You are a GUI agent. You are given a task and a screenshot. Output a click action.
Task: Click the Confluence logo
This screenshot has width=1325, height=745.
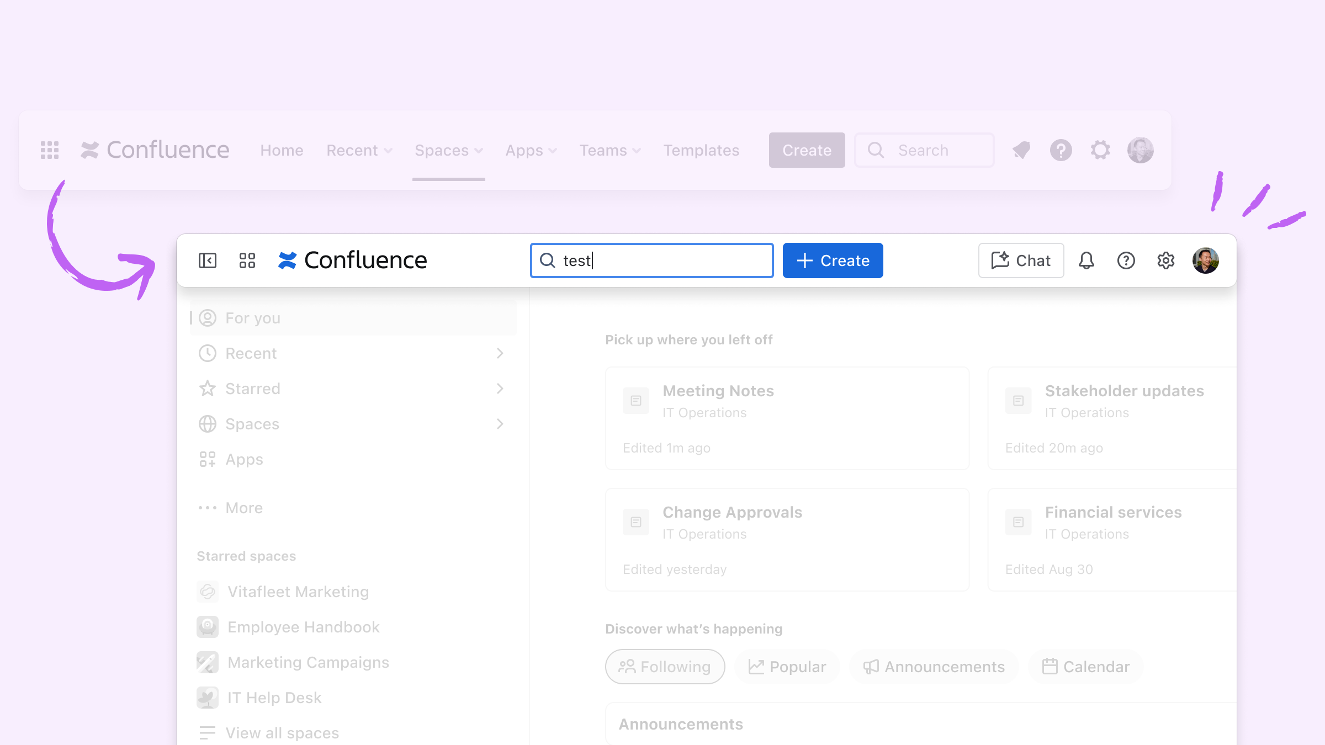(x=352, y=260)
